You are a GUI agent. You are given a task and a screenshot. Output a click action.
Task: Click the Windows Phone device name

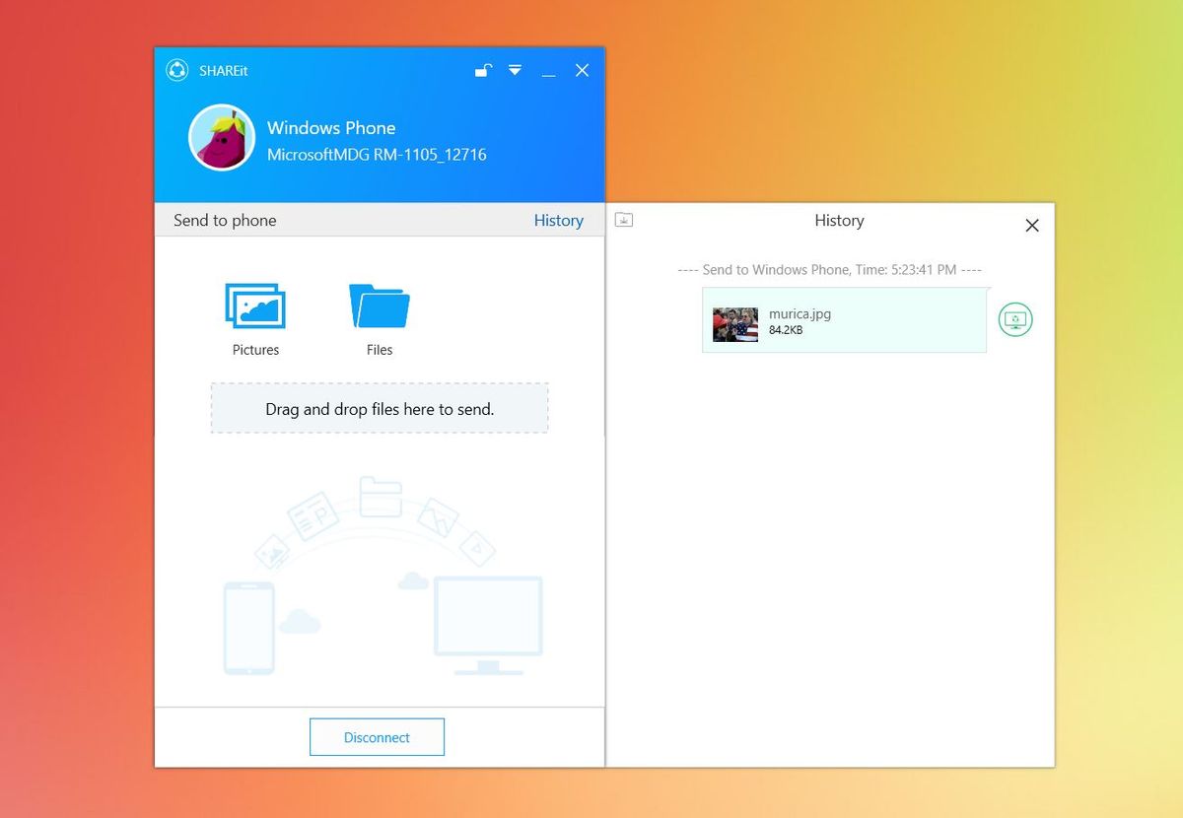coord(331,128)
